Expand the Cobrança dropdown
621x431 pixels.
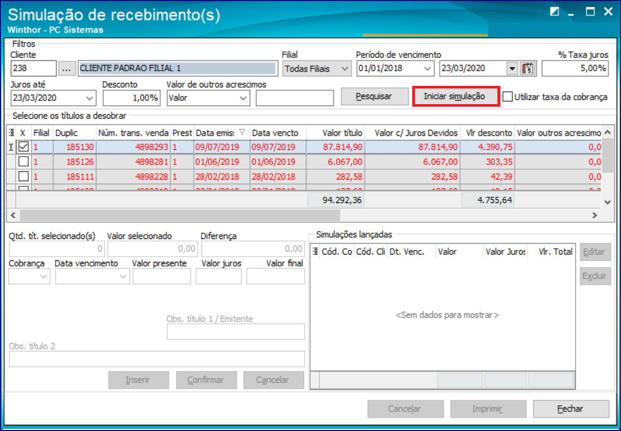[x=44, y=276]
